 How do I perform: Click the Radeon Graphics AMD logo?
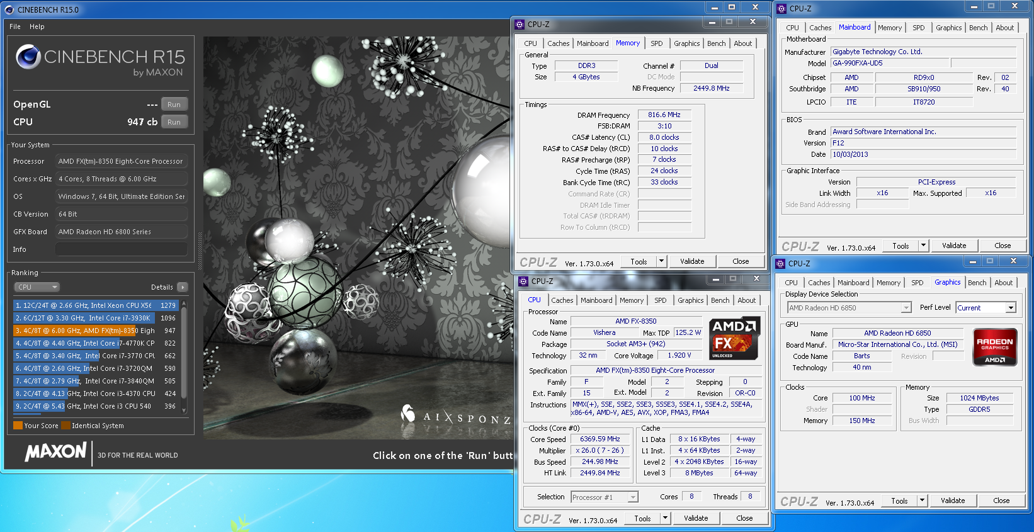[995, 347]
